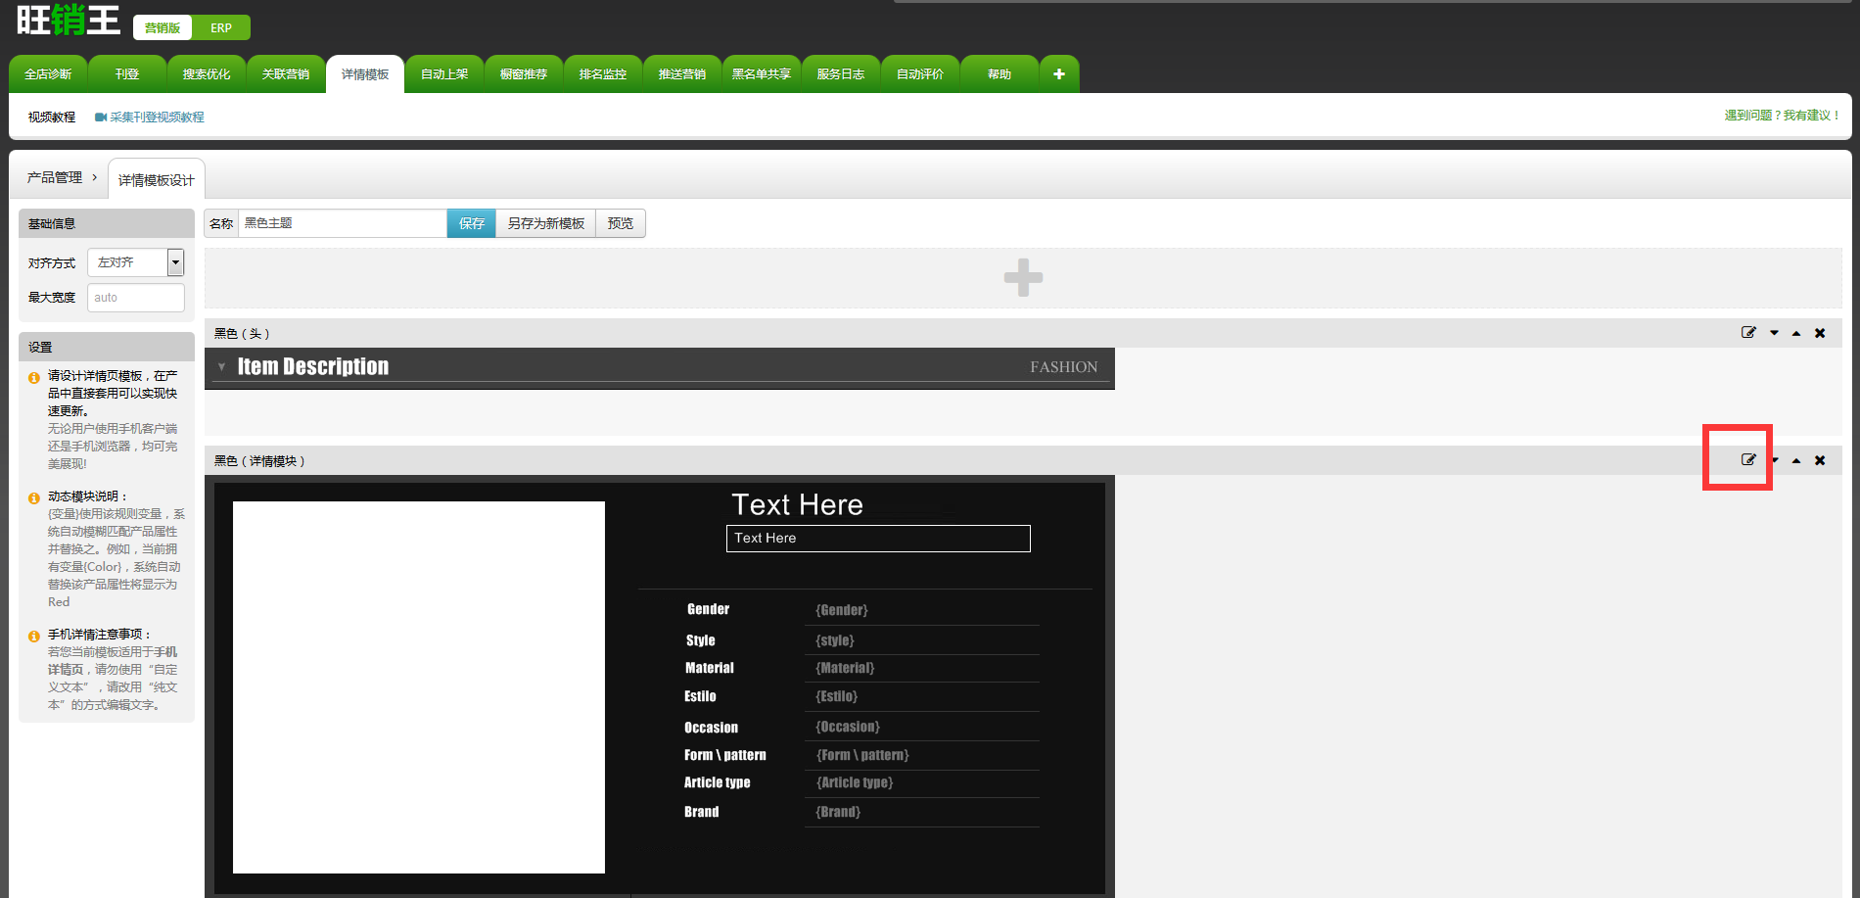1860x898 pixels.
Task: Go to the 橱窗推荐 tab
Action: (524, 74)
